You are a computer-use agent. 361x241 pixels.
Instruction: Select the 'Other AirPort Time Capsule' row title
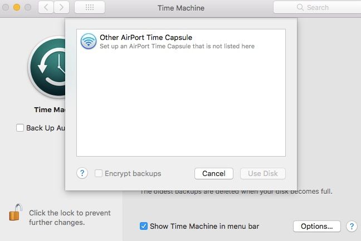tap(146, 37)
